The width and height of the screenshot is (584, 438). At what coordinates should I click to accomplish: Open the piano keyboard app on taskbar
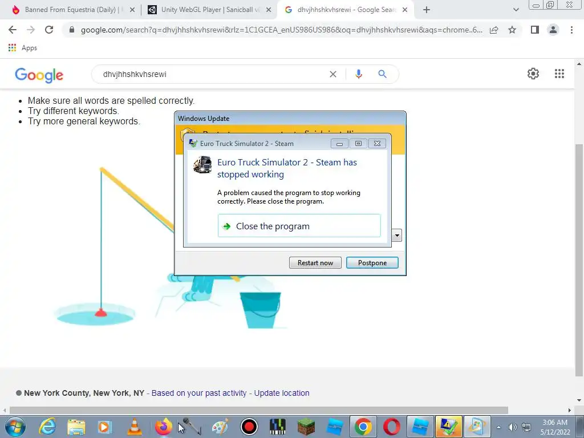click(x=278, y=427)
